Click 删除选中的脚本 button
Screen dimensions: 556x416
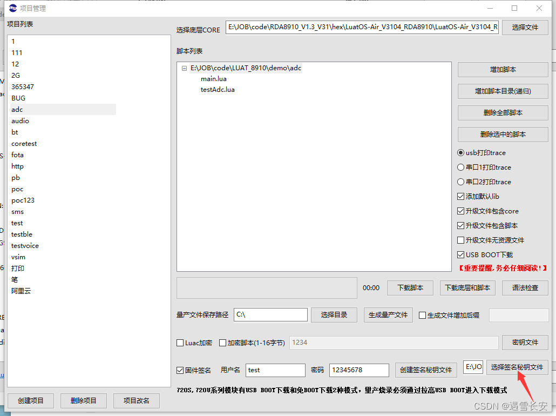click(503, 134)
